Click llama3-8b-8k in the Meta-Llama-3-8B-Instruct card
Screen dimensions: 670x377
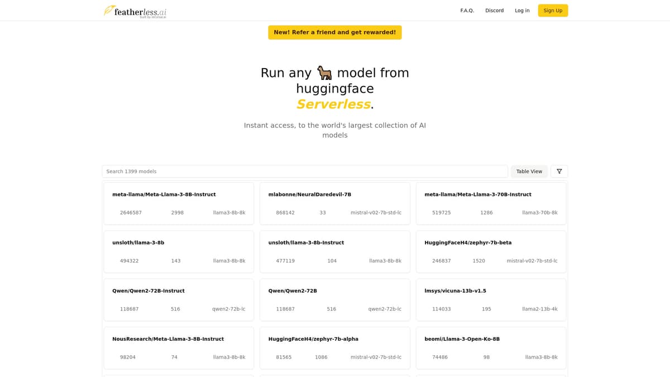[229, 213]
